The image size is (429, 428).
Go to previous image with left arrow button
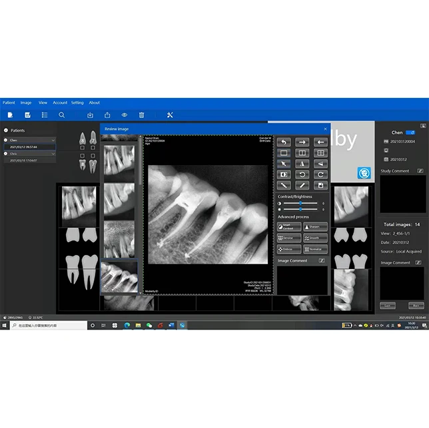tap(320, 142)
